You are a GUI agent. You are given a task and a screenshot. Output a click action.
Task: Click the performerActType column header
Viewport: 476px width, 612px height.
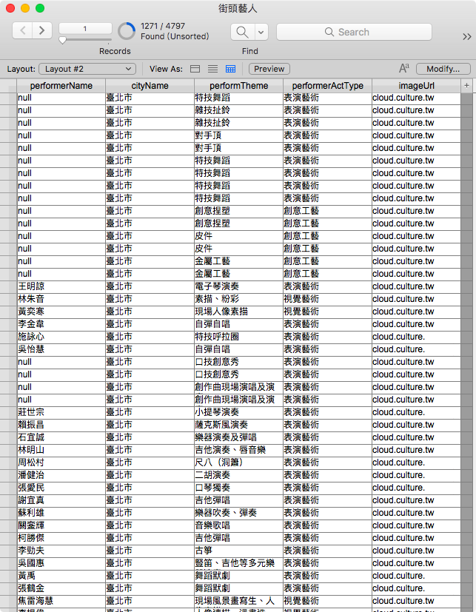pyautogui.click(x=327, y=86)
